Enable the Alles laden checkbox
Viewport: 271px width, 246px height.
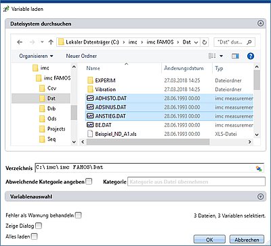point(35,236)
